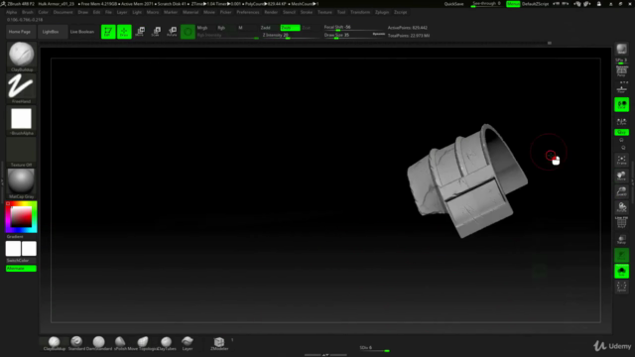This screenshot has width=635, height=357.
Task: Toggle the Local symmetry button
Action: (622, 105)
